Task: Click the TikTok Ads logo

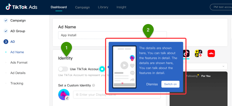Action: (x=21, y=7)
